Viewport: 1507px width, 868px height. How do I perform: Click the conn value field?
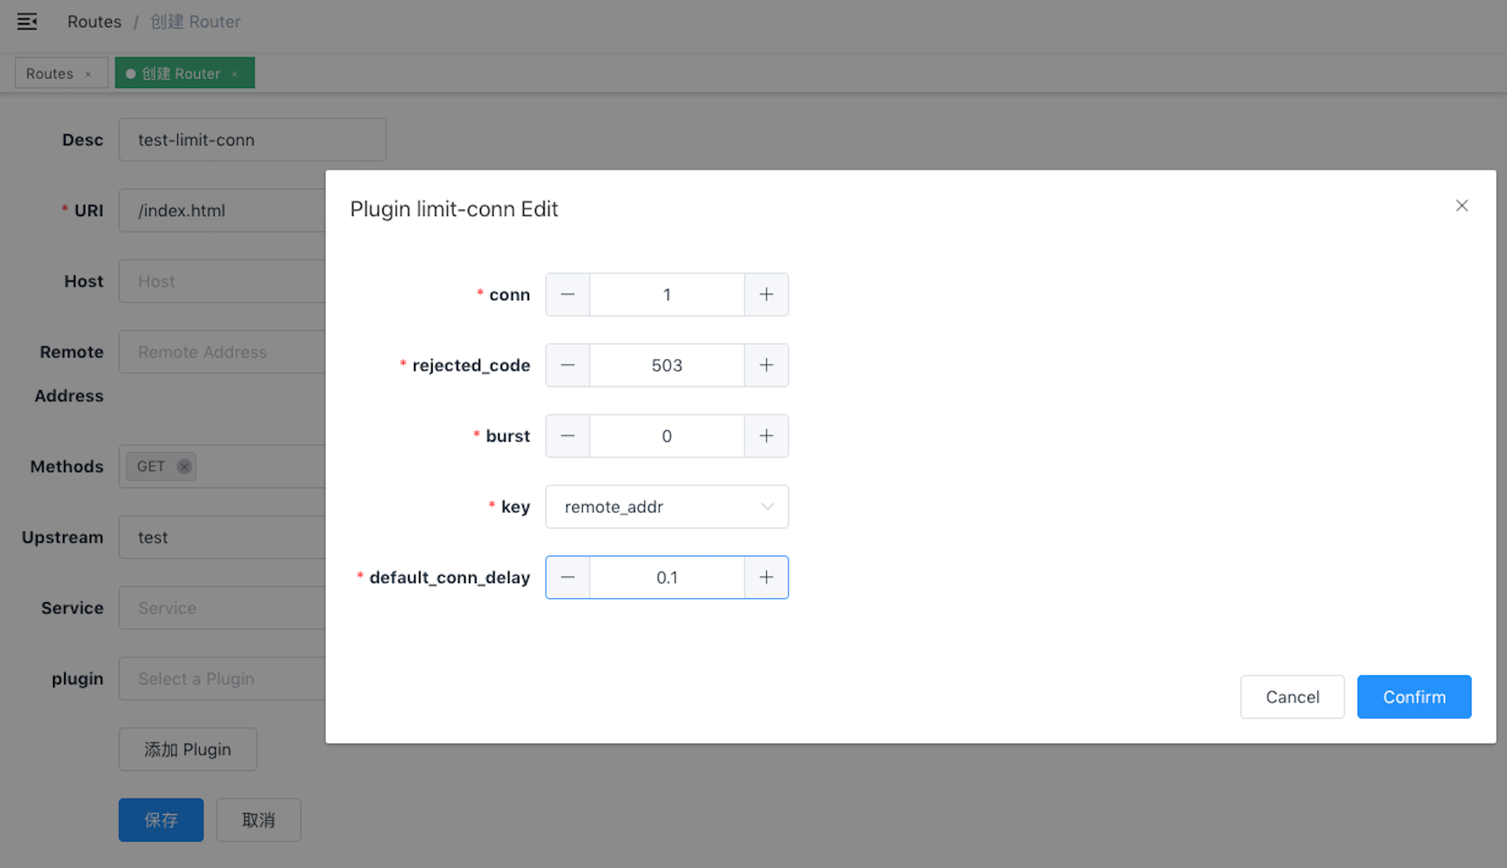click(666, 294)
